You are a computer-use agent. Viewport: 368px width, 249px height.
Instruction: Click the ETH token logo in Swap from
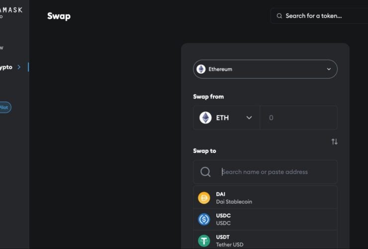pos(205,118)
